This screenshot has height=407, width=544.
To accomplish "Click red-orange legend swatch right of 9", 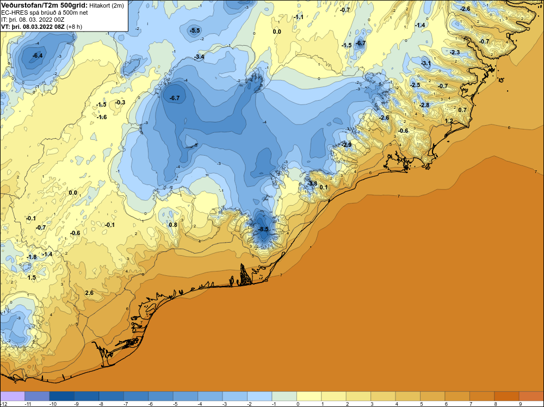I will pos(531,396).
